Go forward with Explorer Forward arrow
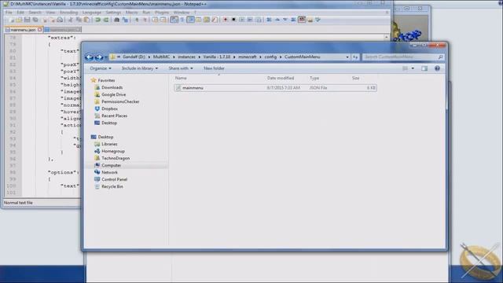503x283 pixels. pyautogui.click(x=99, y=57)
